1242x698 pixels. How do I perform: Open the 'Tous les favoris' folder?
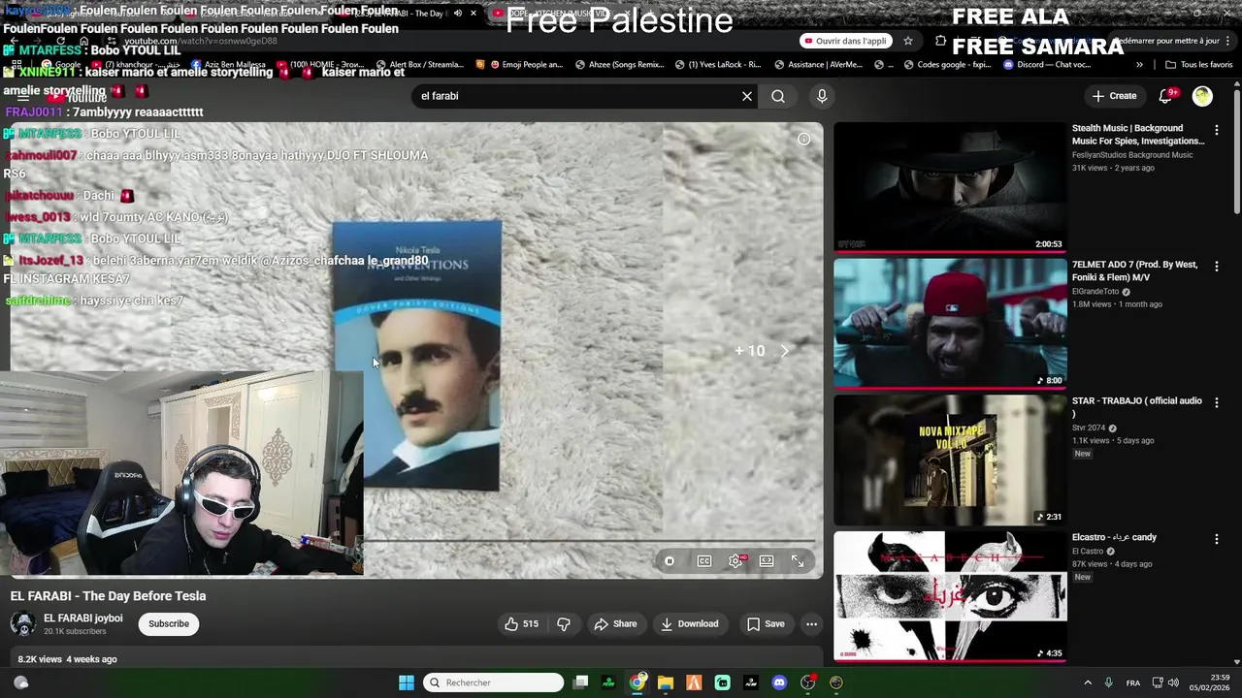[1199, 65]
